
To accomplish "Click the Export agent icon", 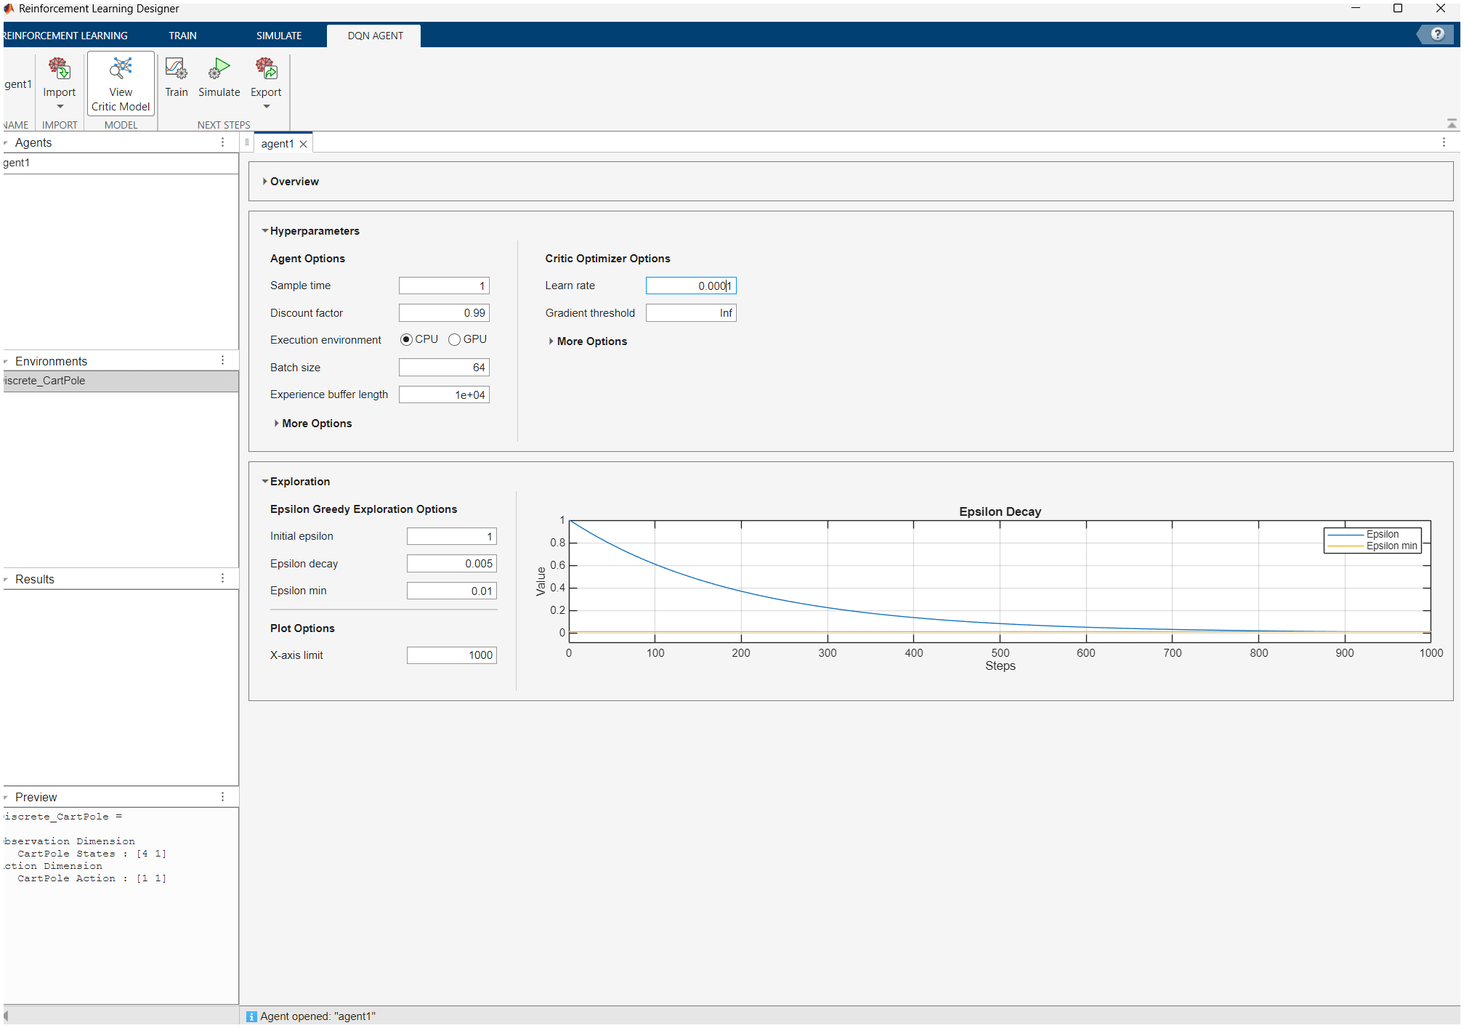I will pos(266,70).
